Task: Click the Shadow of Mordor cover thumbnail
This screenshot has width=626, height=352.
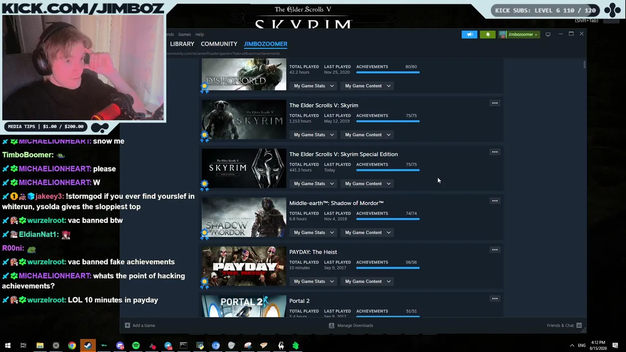Action: pyautogui.click(x=244, y=218)
